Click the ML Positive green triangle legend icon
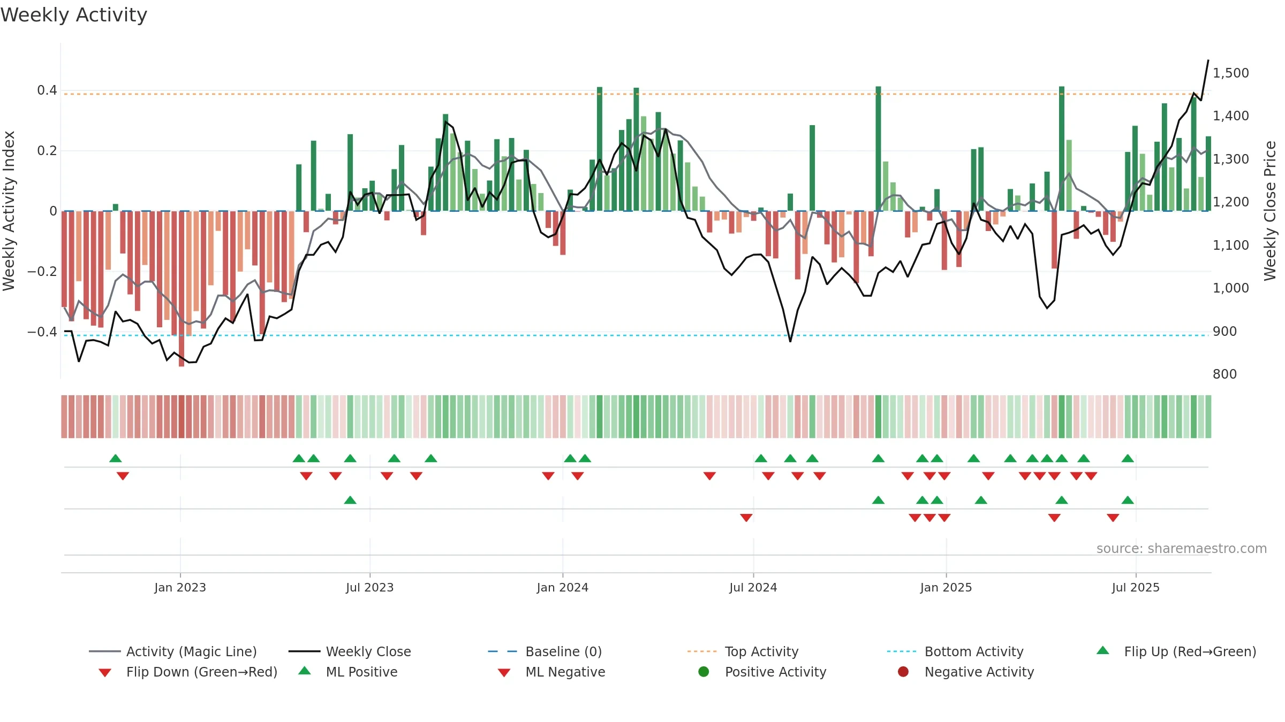The height and width of the screenshot is (722, 1285). (305, 671)
